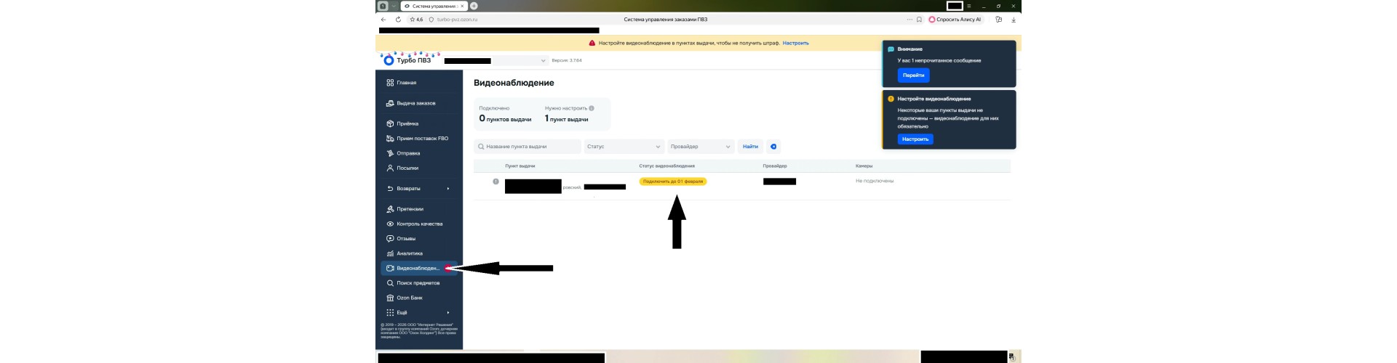Click the Версия 3.7.64 label

pos(567,60)
